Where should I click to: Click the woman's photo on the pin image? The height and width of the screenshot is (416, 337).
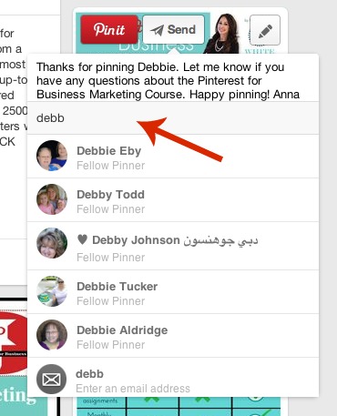[222, 34]
